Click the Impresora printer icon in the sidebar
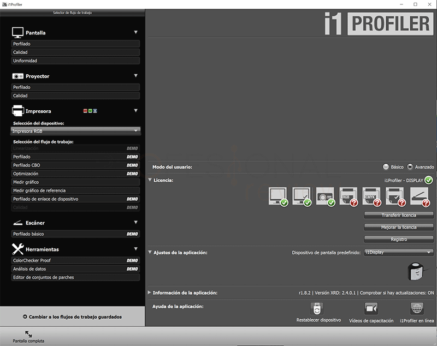This screenshot has height=346, width=437. pos(18,111)
